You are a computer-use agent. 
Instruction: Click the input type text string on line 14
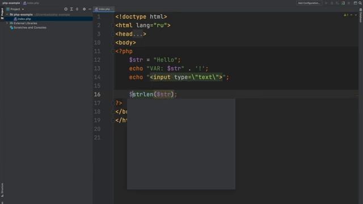point(186,77)
